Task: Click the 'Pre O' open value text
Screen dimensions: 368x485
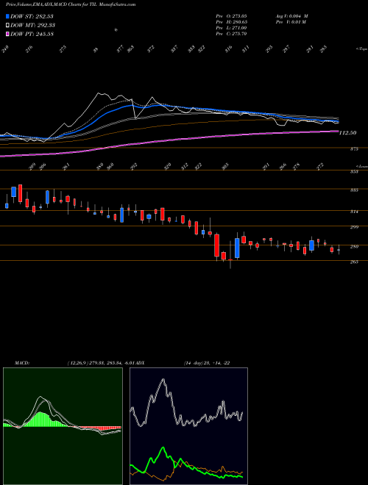Action: tap(231, 16)
